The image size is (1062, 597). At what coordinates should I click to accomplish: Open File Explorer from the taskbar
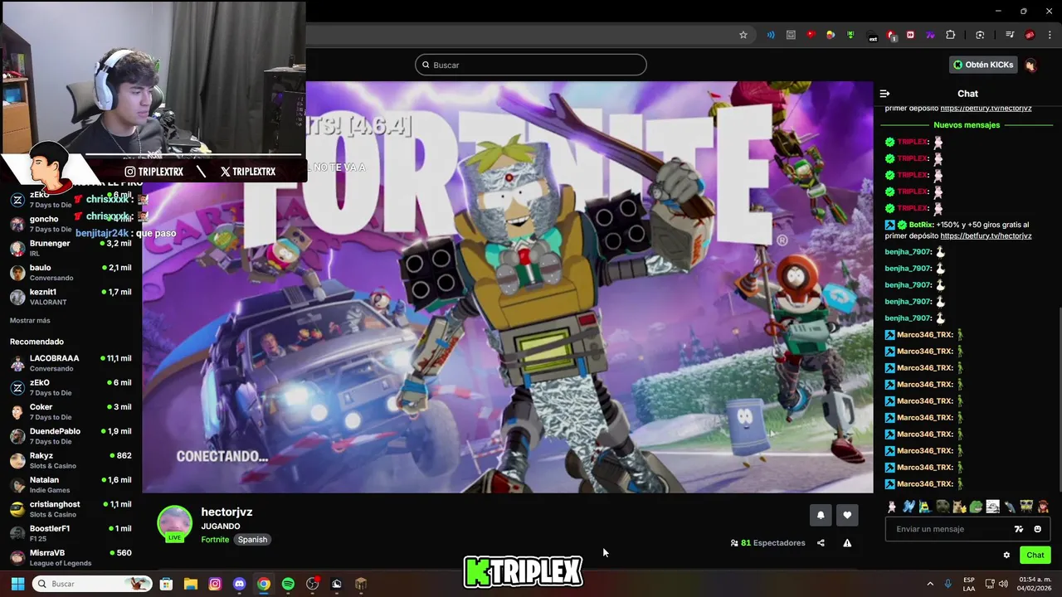(x=191, y=584)
